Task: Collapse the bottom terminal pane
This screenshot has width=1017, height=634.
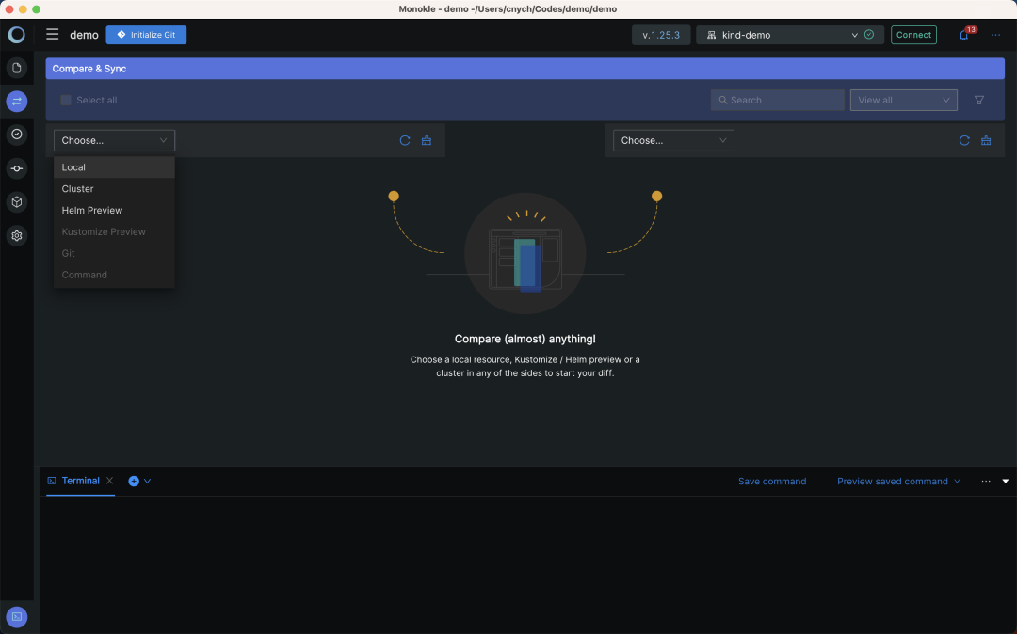Action: pos(1006,482)
